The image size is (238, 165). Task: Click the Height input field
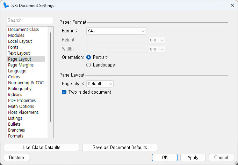(x=116, y=40)
